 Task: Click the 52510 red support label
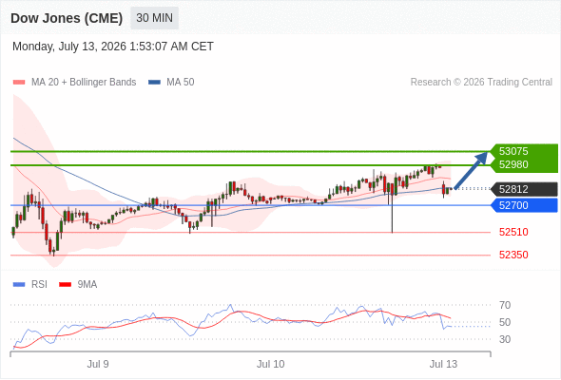[x=513, y=232]
